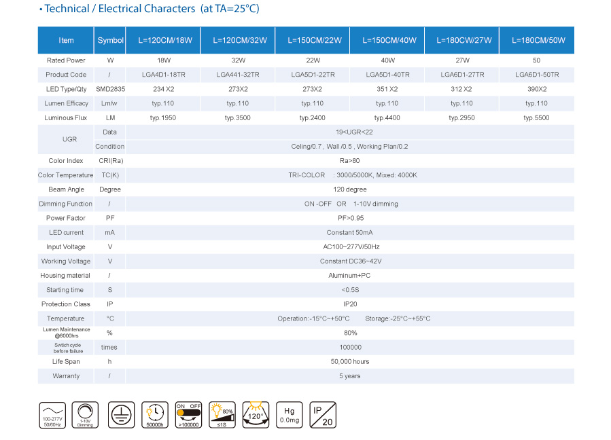Click the 120° beam angle icon
This screenshot has height=440, width=611.
[x=256, y=414]
